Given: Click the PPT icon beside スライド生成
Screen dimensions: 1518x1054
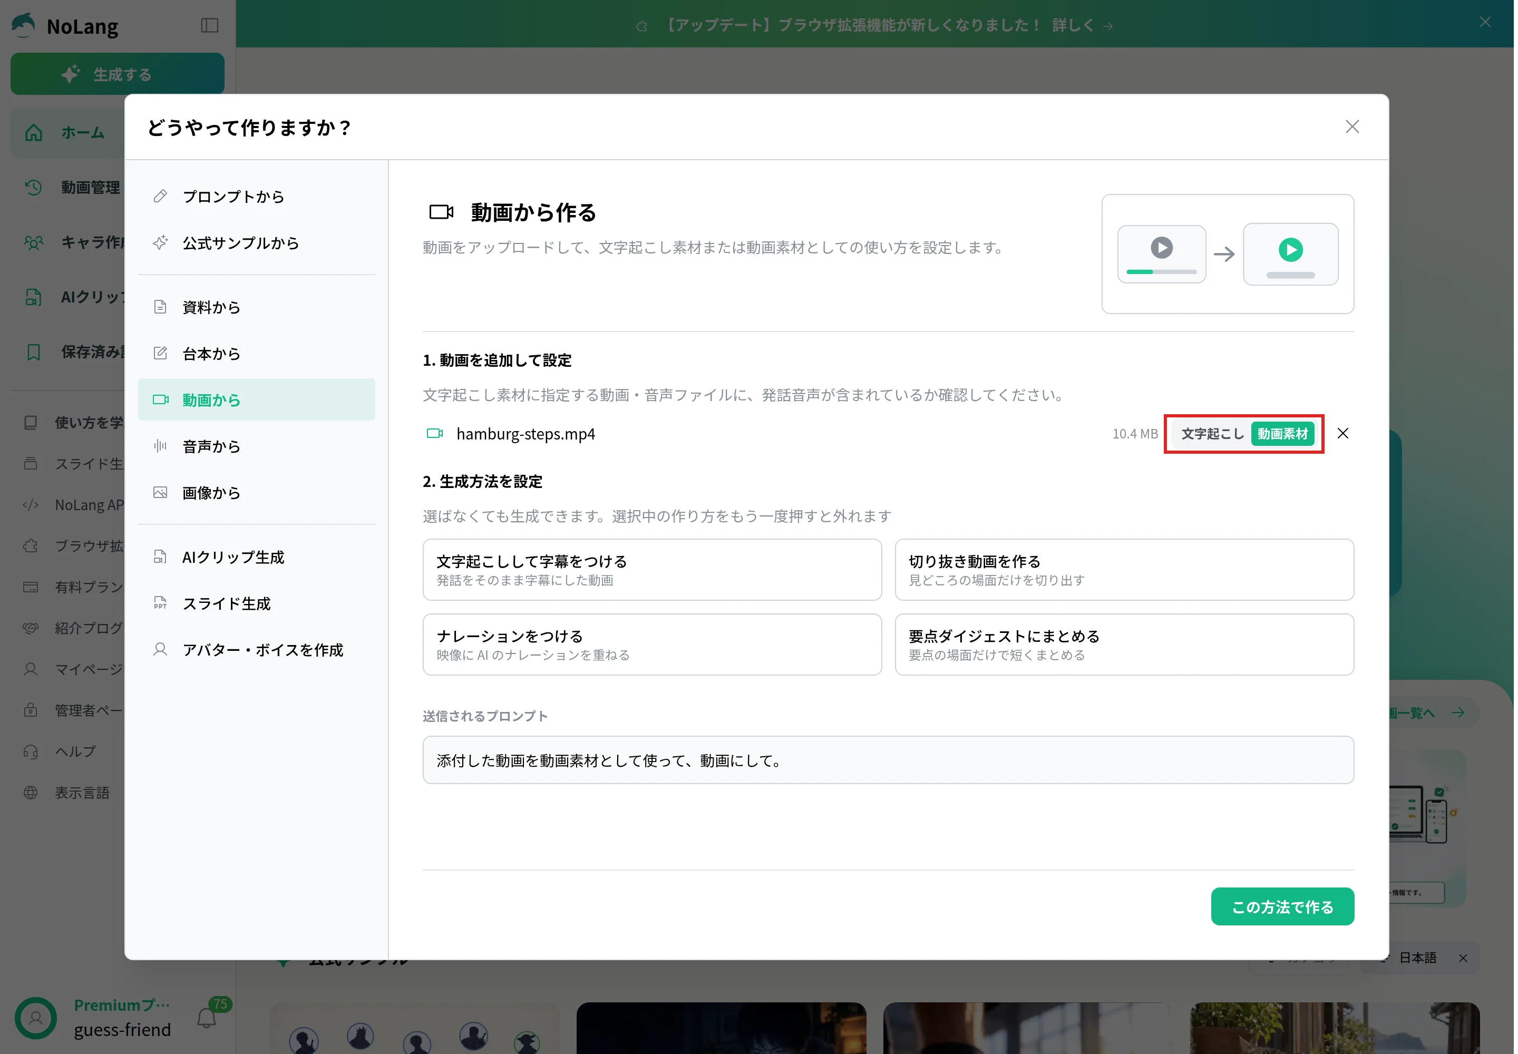Looking at the screenshot, I should (160, 603).
